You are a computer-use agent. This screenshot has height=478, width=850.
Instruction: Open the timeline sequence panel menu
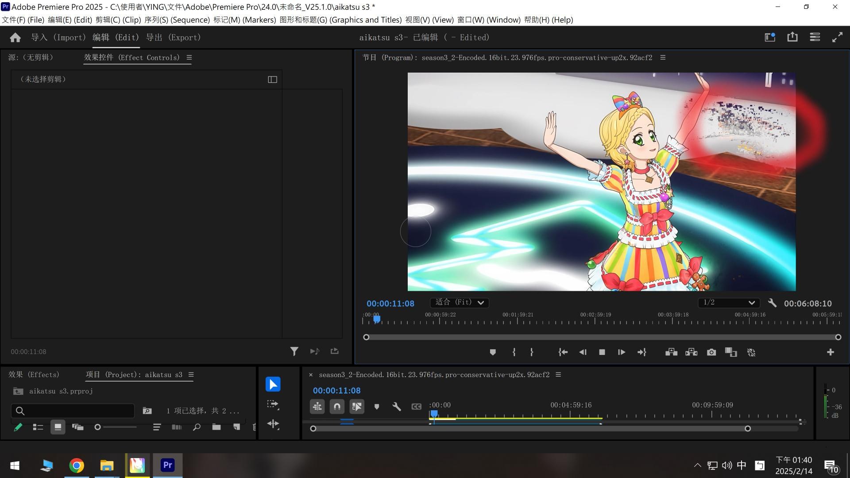point(558,375)
